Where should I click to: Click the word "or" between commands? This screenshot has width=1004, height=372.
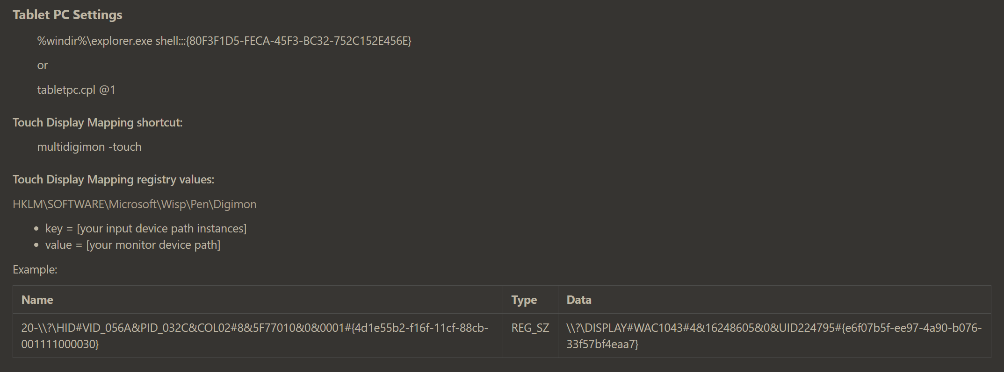pyautogui.click(x=43, y=65)
